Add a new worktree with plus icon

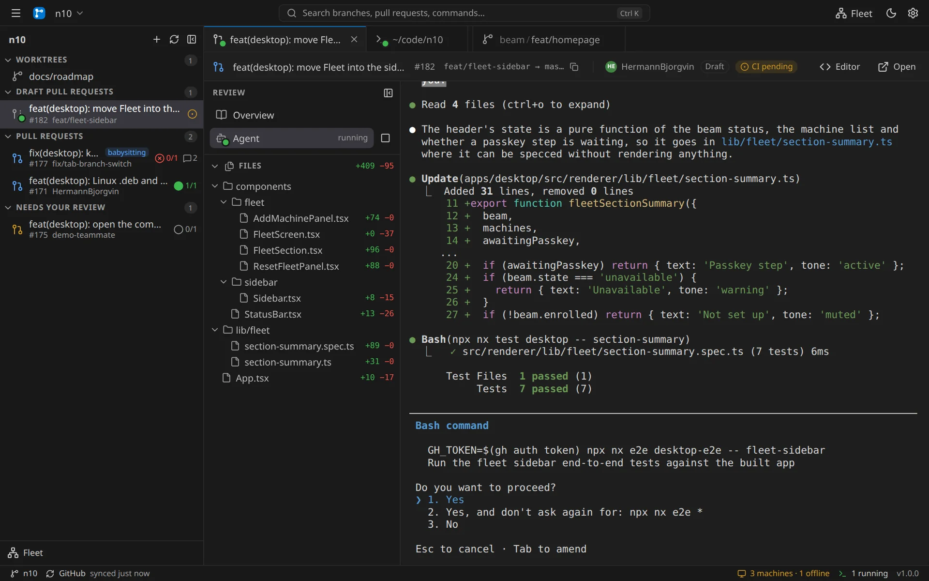[x=156, y=39]
